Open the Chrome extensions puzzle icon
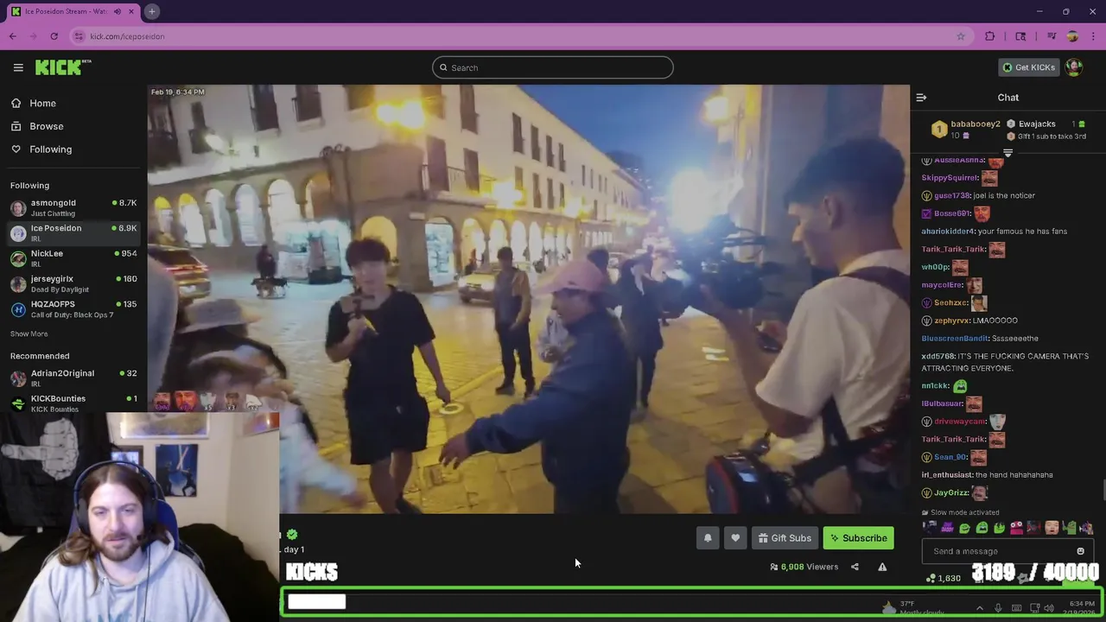Image resolution: width=1106 pixels, height=622 pixels. [x=990, y=36]
